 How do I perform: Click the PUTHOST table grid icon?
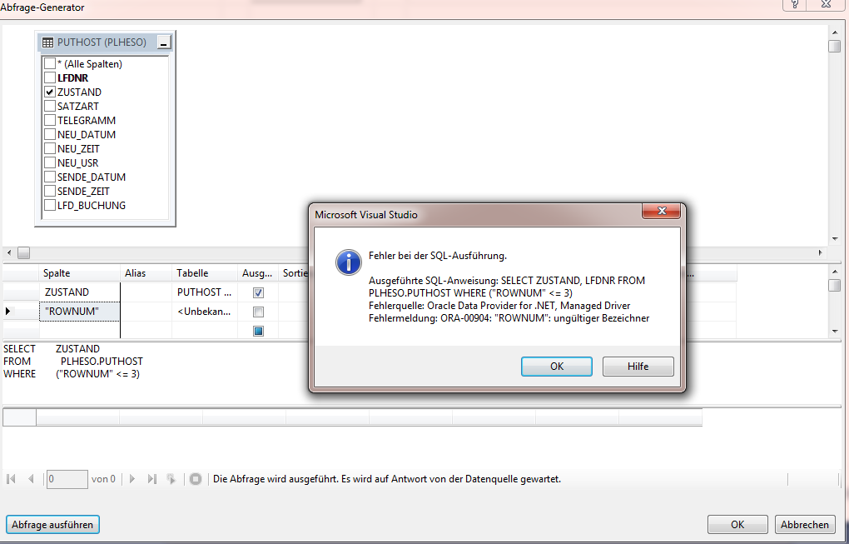47,42
